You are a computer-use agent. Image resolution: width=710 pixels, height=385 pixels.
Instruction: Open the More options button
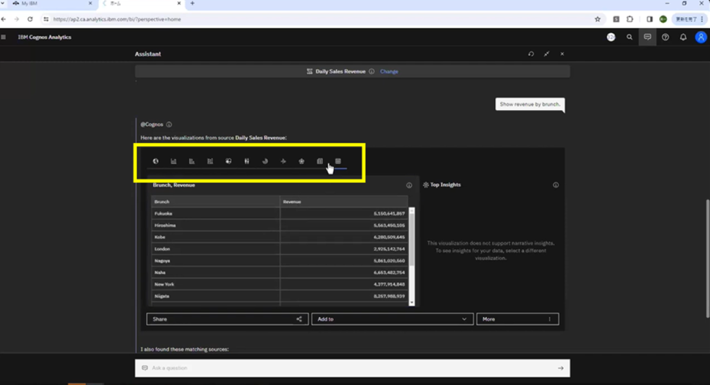pyautogui.click(x=518, y=319)
